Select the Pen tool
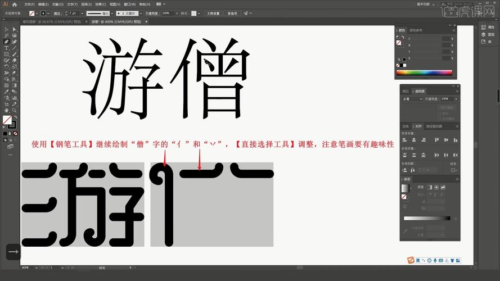The height and width of the screenshot is (281, 500). [x=6, y=42]
